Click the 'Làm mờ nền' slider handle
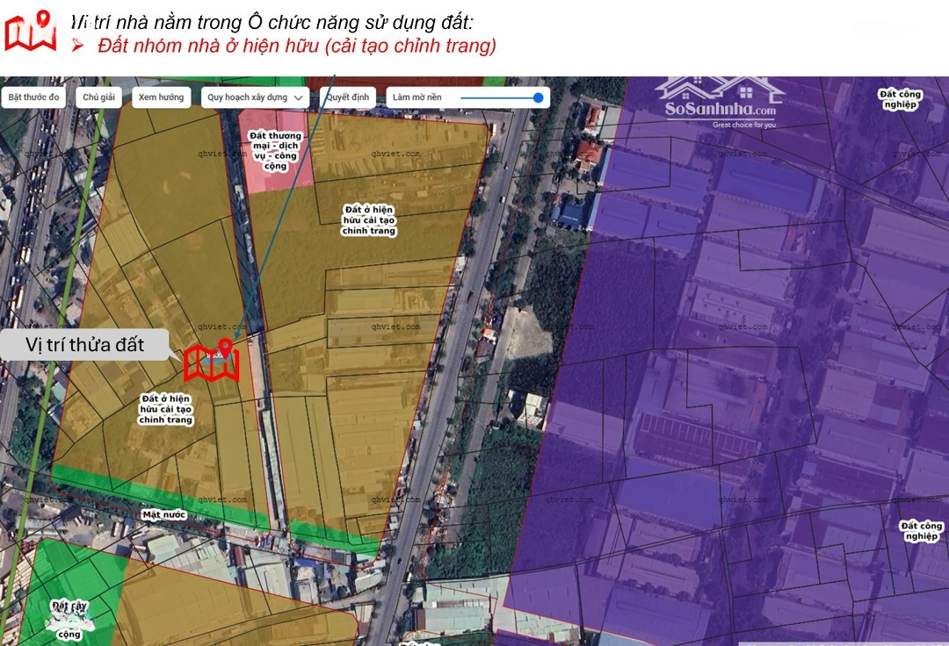Image resolution: width=949 pixels, height=646 pixels. tap(538, 97)
